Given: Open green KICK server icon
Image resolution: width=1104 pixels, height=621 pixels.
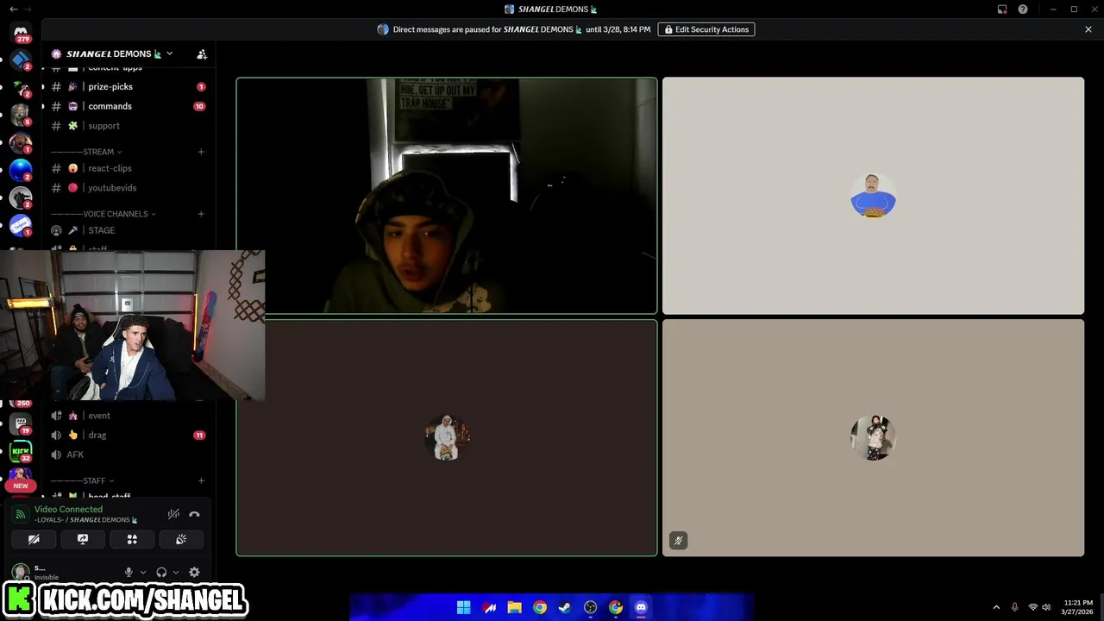Looking at the screenshot, I should tap(21, 451).
